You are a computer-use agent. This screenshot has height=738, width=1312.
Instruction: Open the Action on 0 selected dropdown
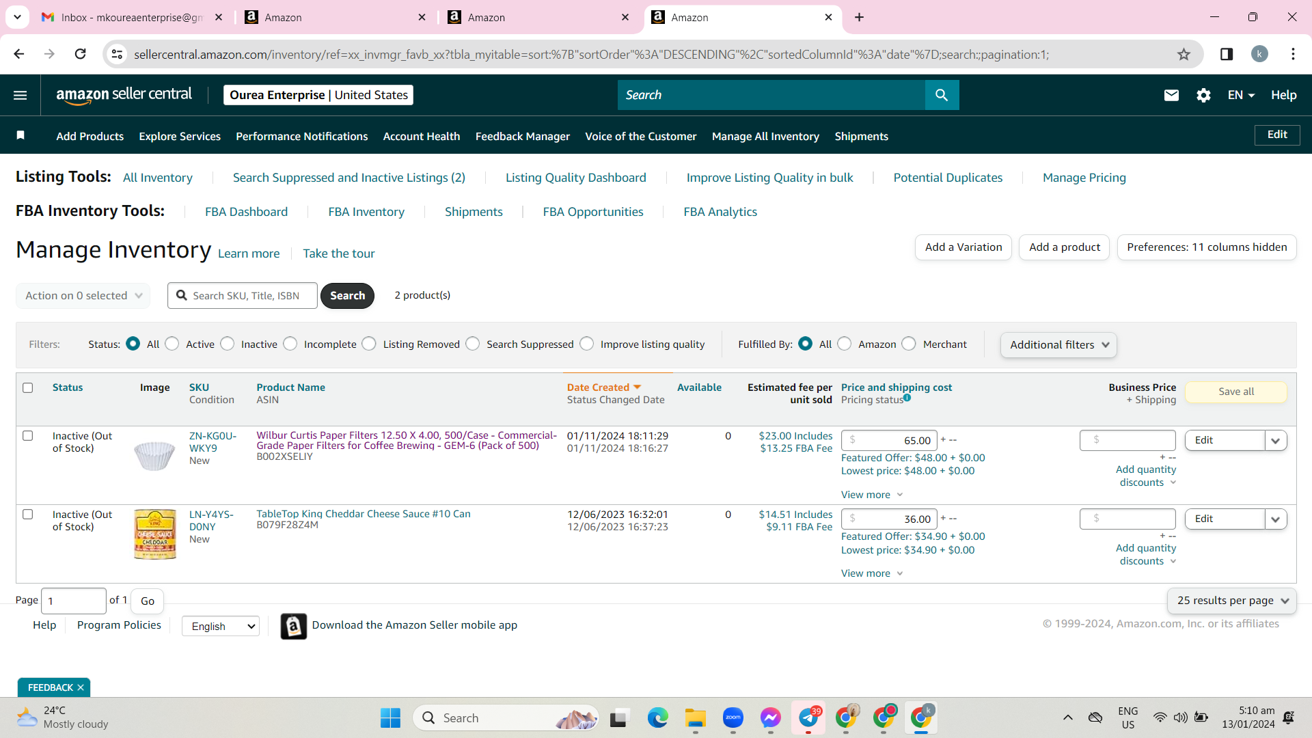point(83,296)
